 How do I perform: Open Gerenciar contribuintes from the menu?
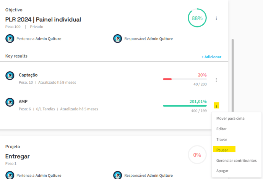pyautogui.click(x=236, y=160)
